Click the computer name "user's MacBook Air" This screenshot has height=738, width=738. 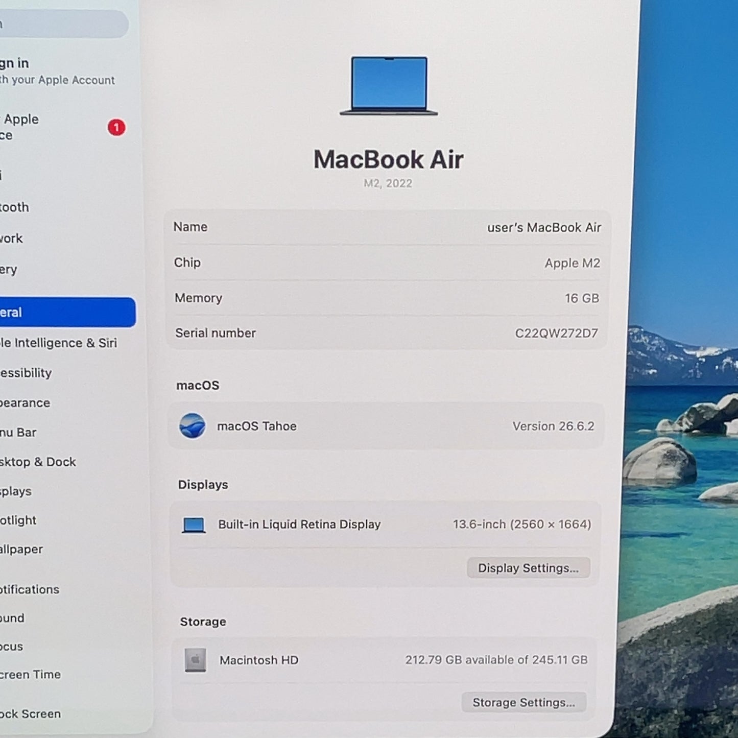click(x=544, y=227)
